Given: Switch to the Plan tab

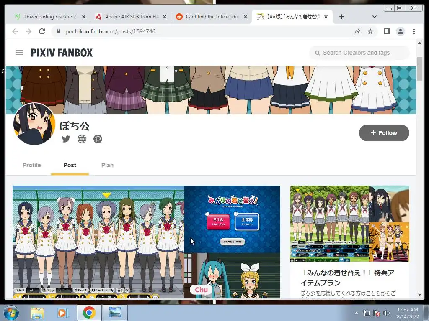Looking at the screenshot, I should [107, 165].
